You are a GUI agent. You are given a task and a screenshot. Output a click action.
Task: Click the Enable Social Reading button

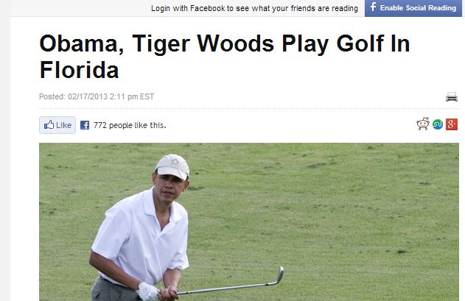tap(413, 8)
